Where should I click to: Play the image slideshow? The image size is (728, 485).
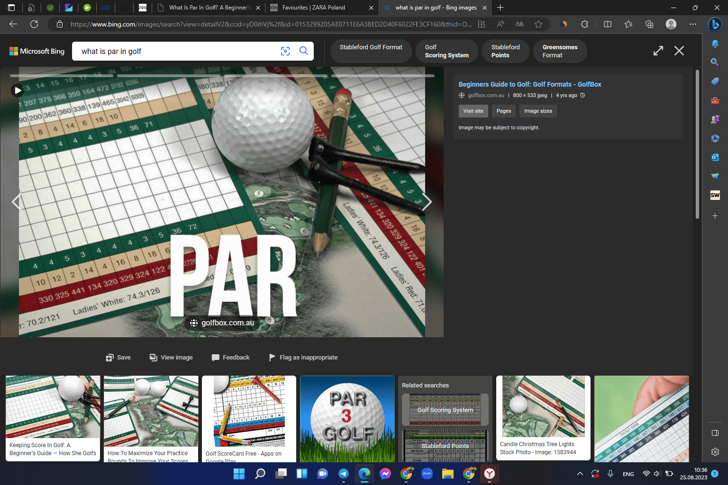coord(18,90)
